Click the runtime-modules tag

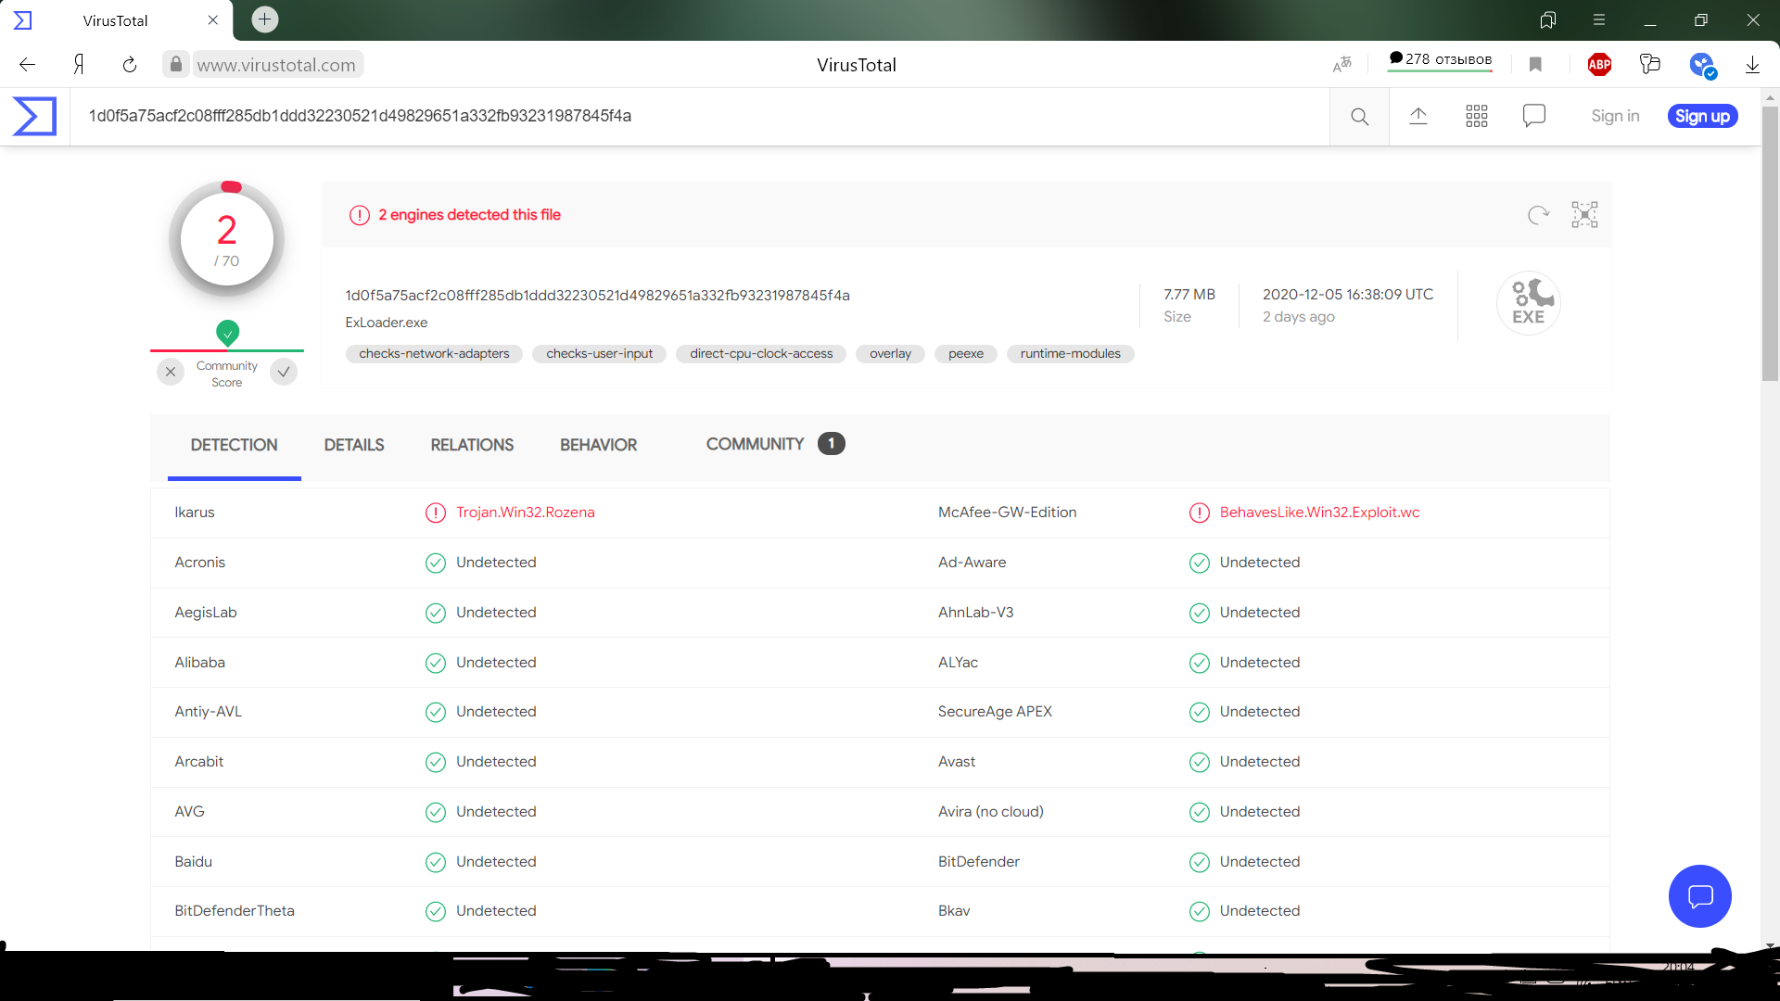pyautogui.click(x=1071, y=354)
